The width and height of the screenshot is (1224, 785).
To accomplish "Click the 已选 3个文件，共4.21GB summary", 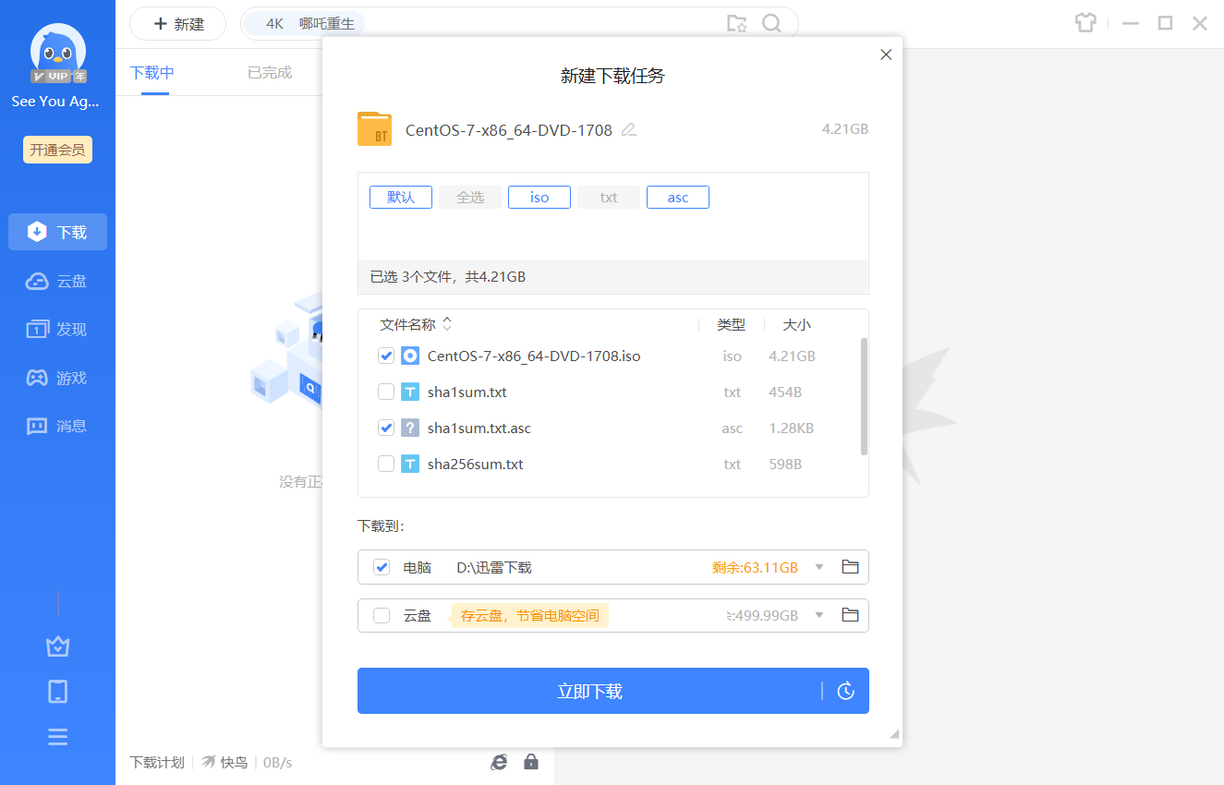I will tap(448, 276).
